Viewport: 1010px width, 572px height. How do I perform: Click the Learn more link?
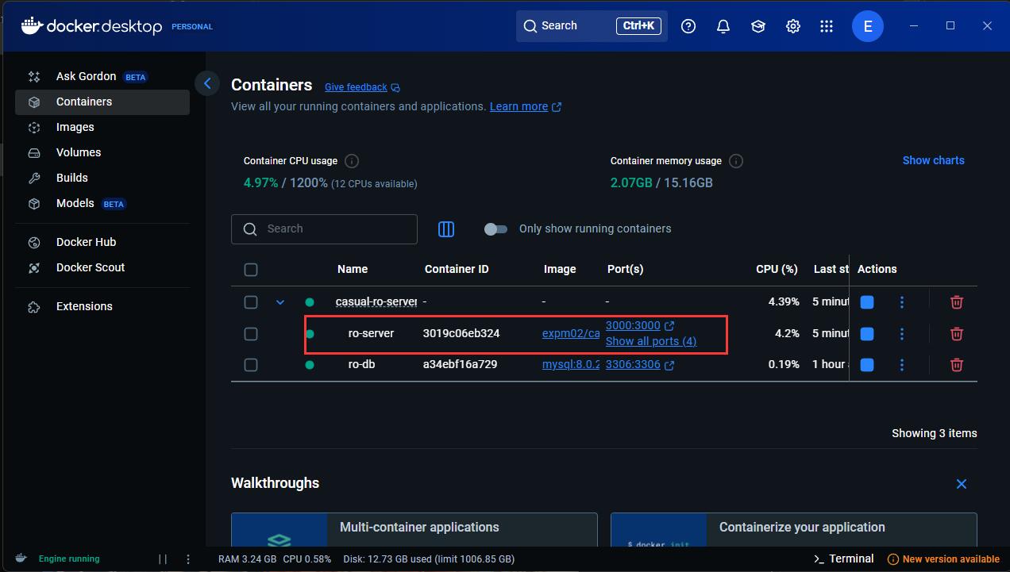click(525, 106)
